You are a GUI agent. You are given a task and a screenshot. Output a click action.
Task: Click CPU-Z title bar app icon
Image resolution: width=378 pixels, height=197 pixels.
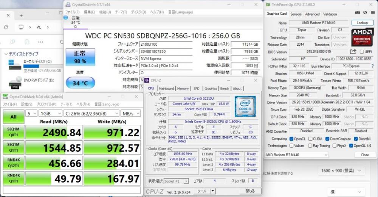(147, 80)
